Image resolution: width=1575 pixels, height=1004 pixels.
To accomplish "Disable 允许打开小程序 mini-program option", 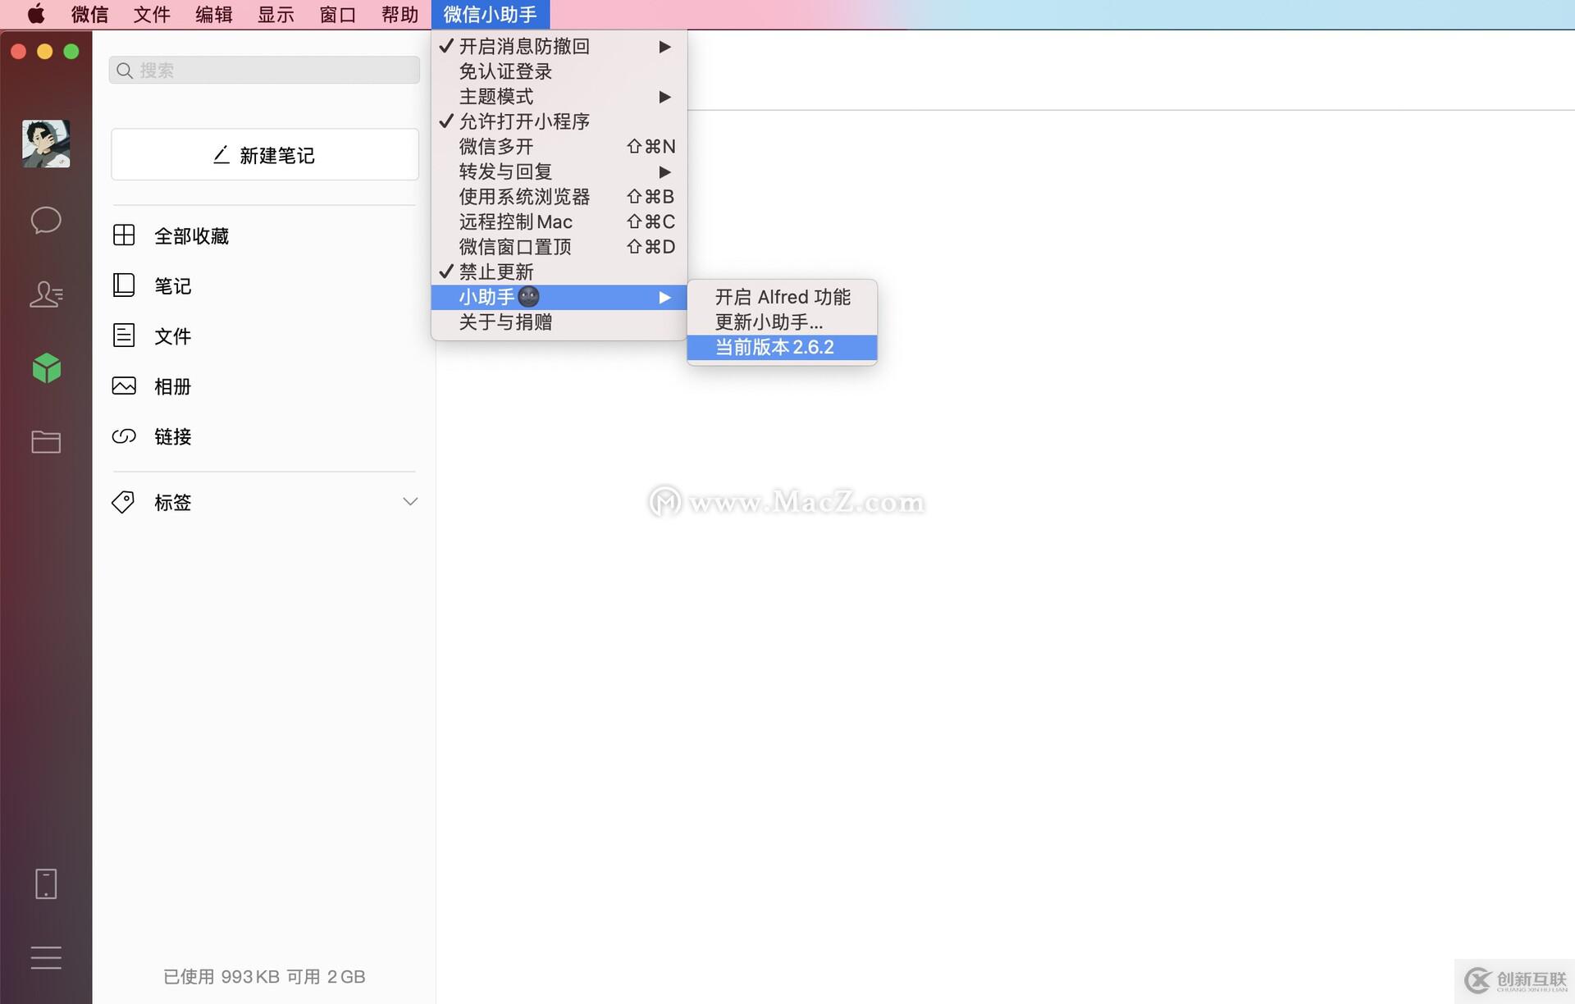I will pyautogui.click(x=524, y=121).
